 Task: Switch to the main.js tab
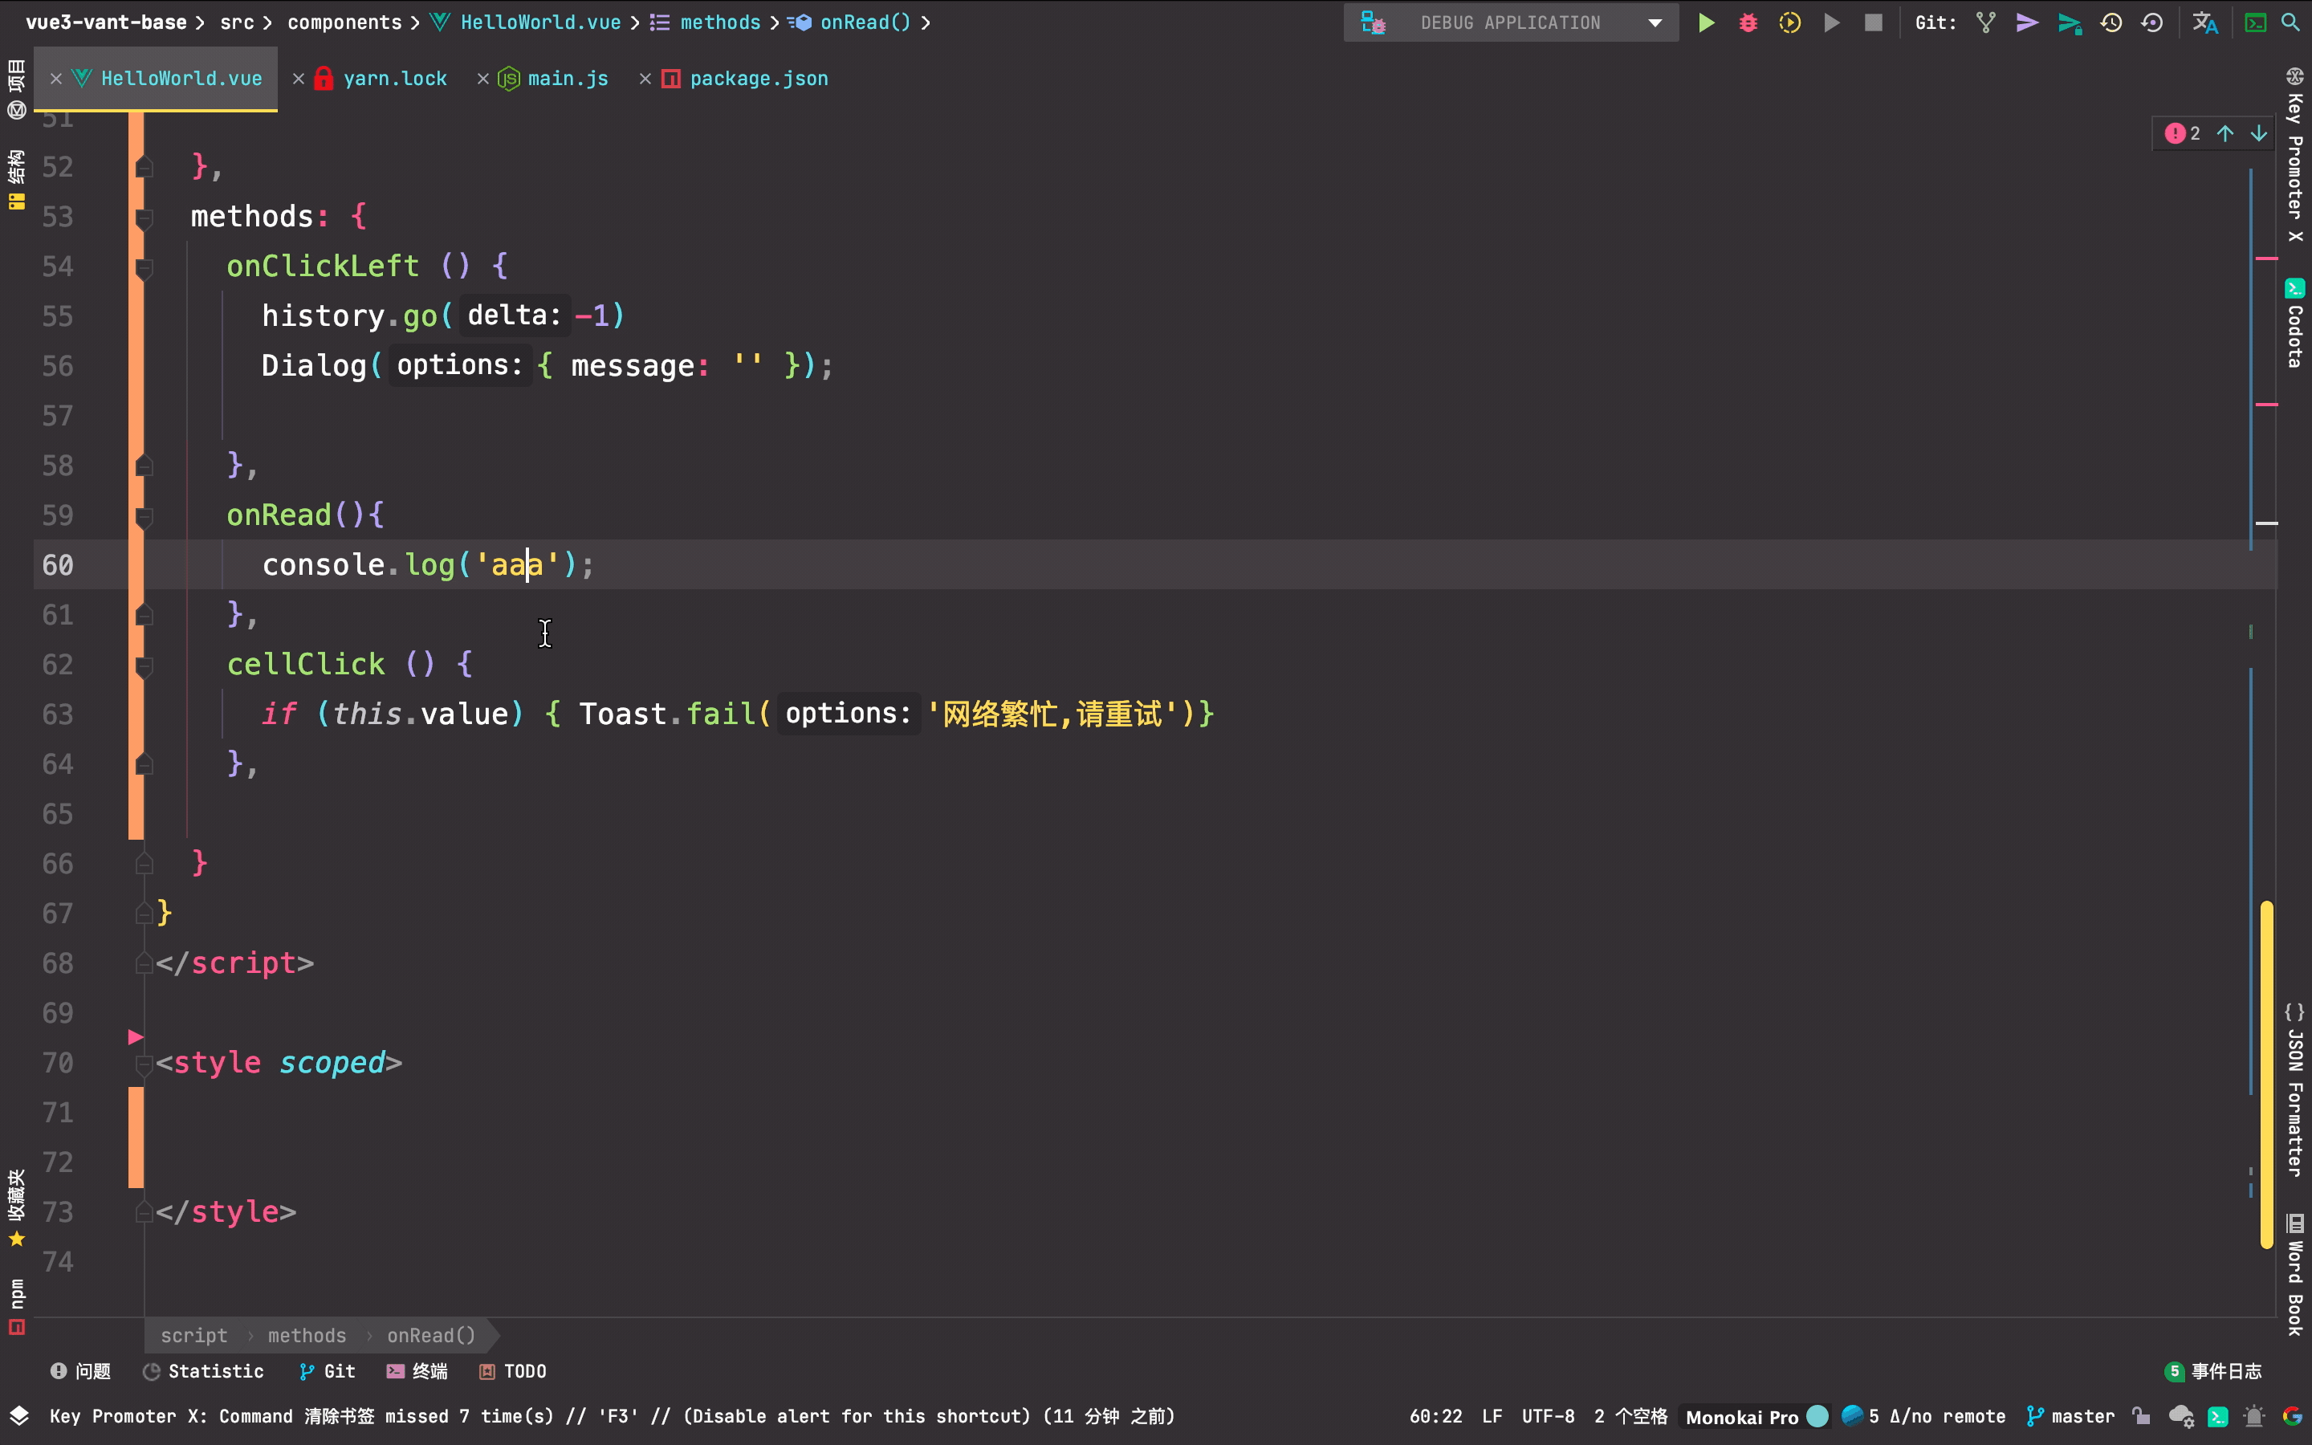click(567, 79)
